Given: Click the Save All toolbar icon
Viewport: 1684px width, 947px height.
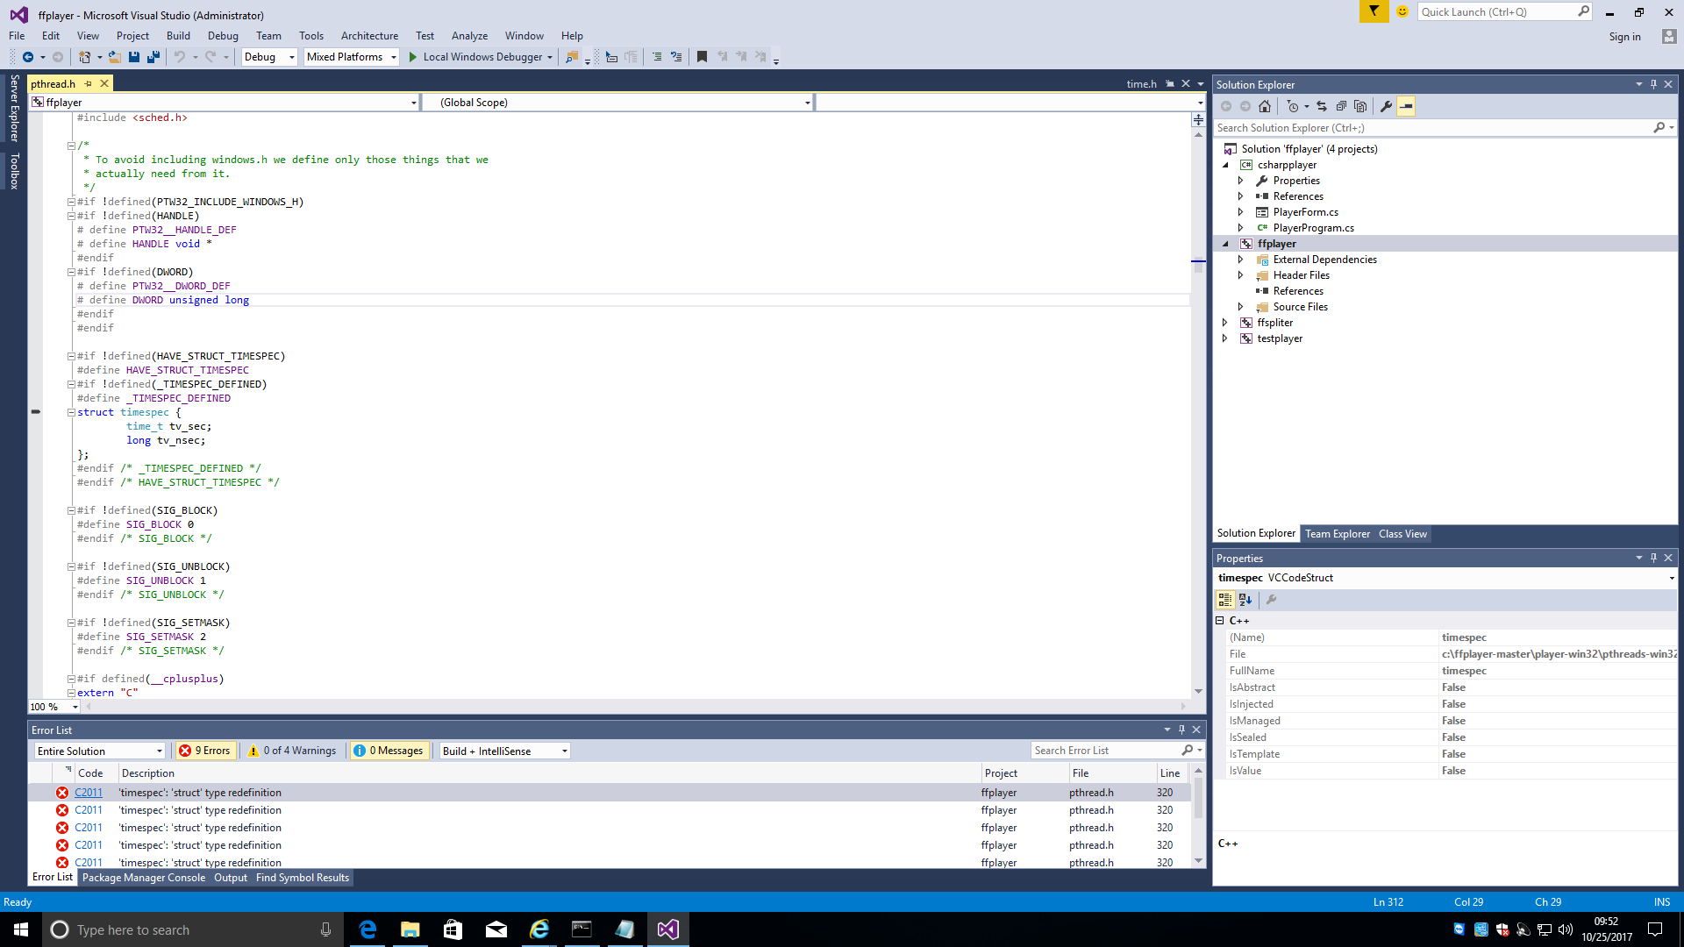Looking at the screenshot, I should pos(153,57).
